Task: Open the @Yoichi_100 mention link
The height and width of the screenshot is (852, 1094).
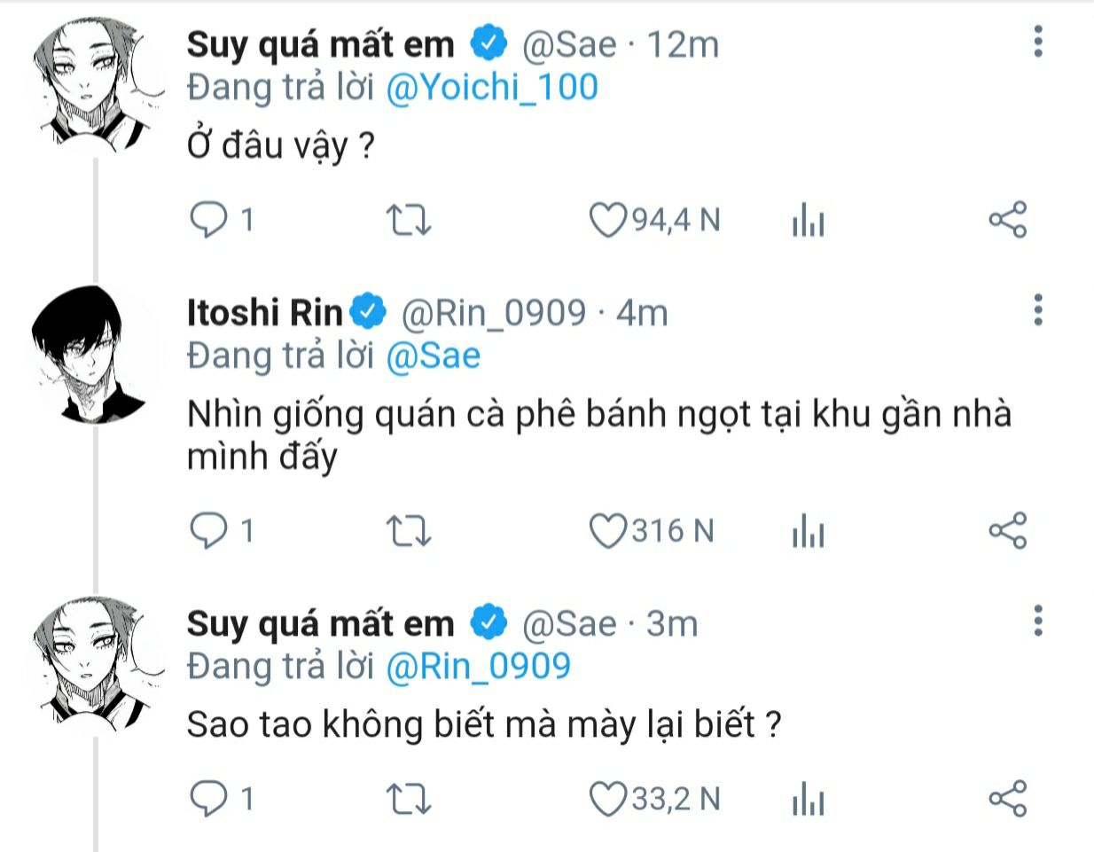Action: click(x=492, y=88)
